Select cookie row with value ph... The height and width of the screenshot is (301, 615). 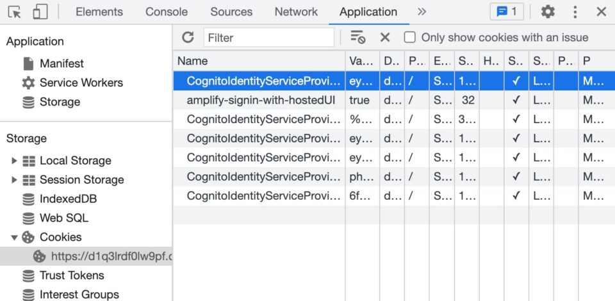coord(394,177)
